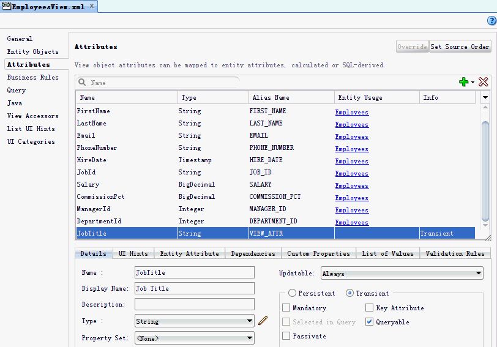The width and height of the screenshot is (497, 347).
Task: Select the PhoneNumber attribute row
Action: [x=275, y=147]
